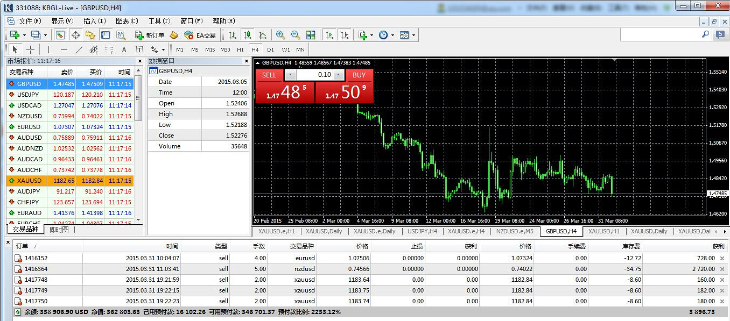Toggle candlestick chart display mode
Screen dimensions: 730x321
coord(248,35)
